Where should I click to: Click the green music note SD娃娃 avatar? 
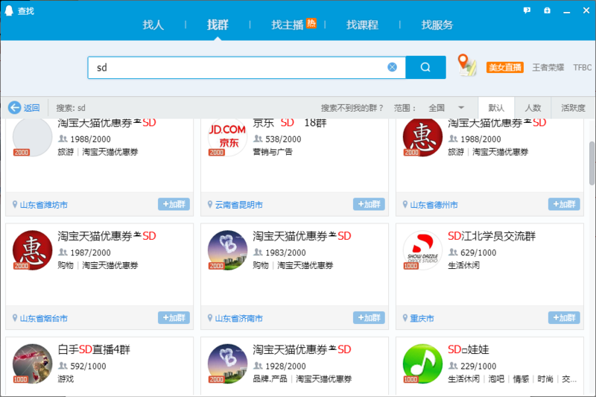422,364
